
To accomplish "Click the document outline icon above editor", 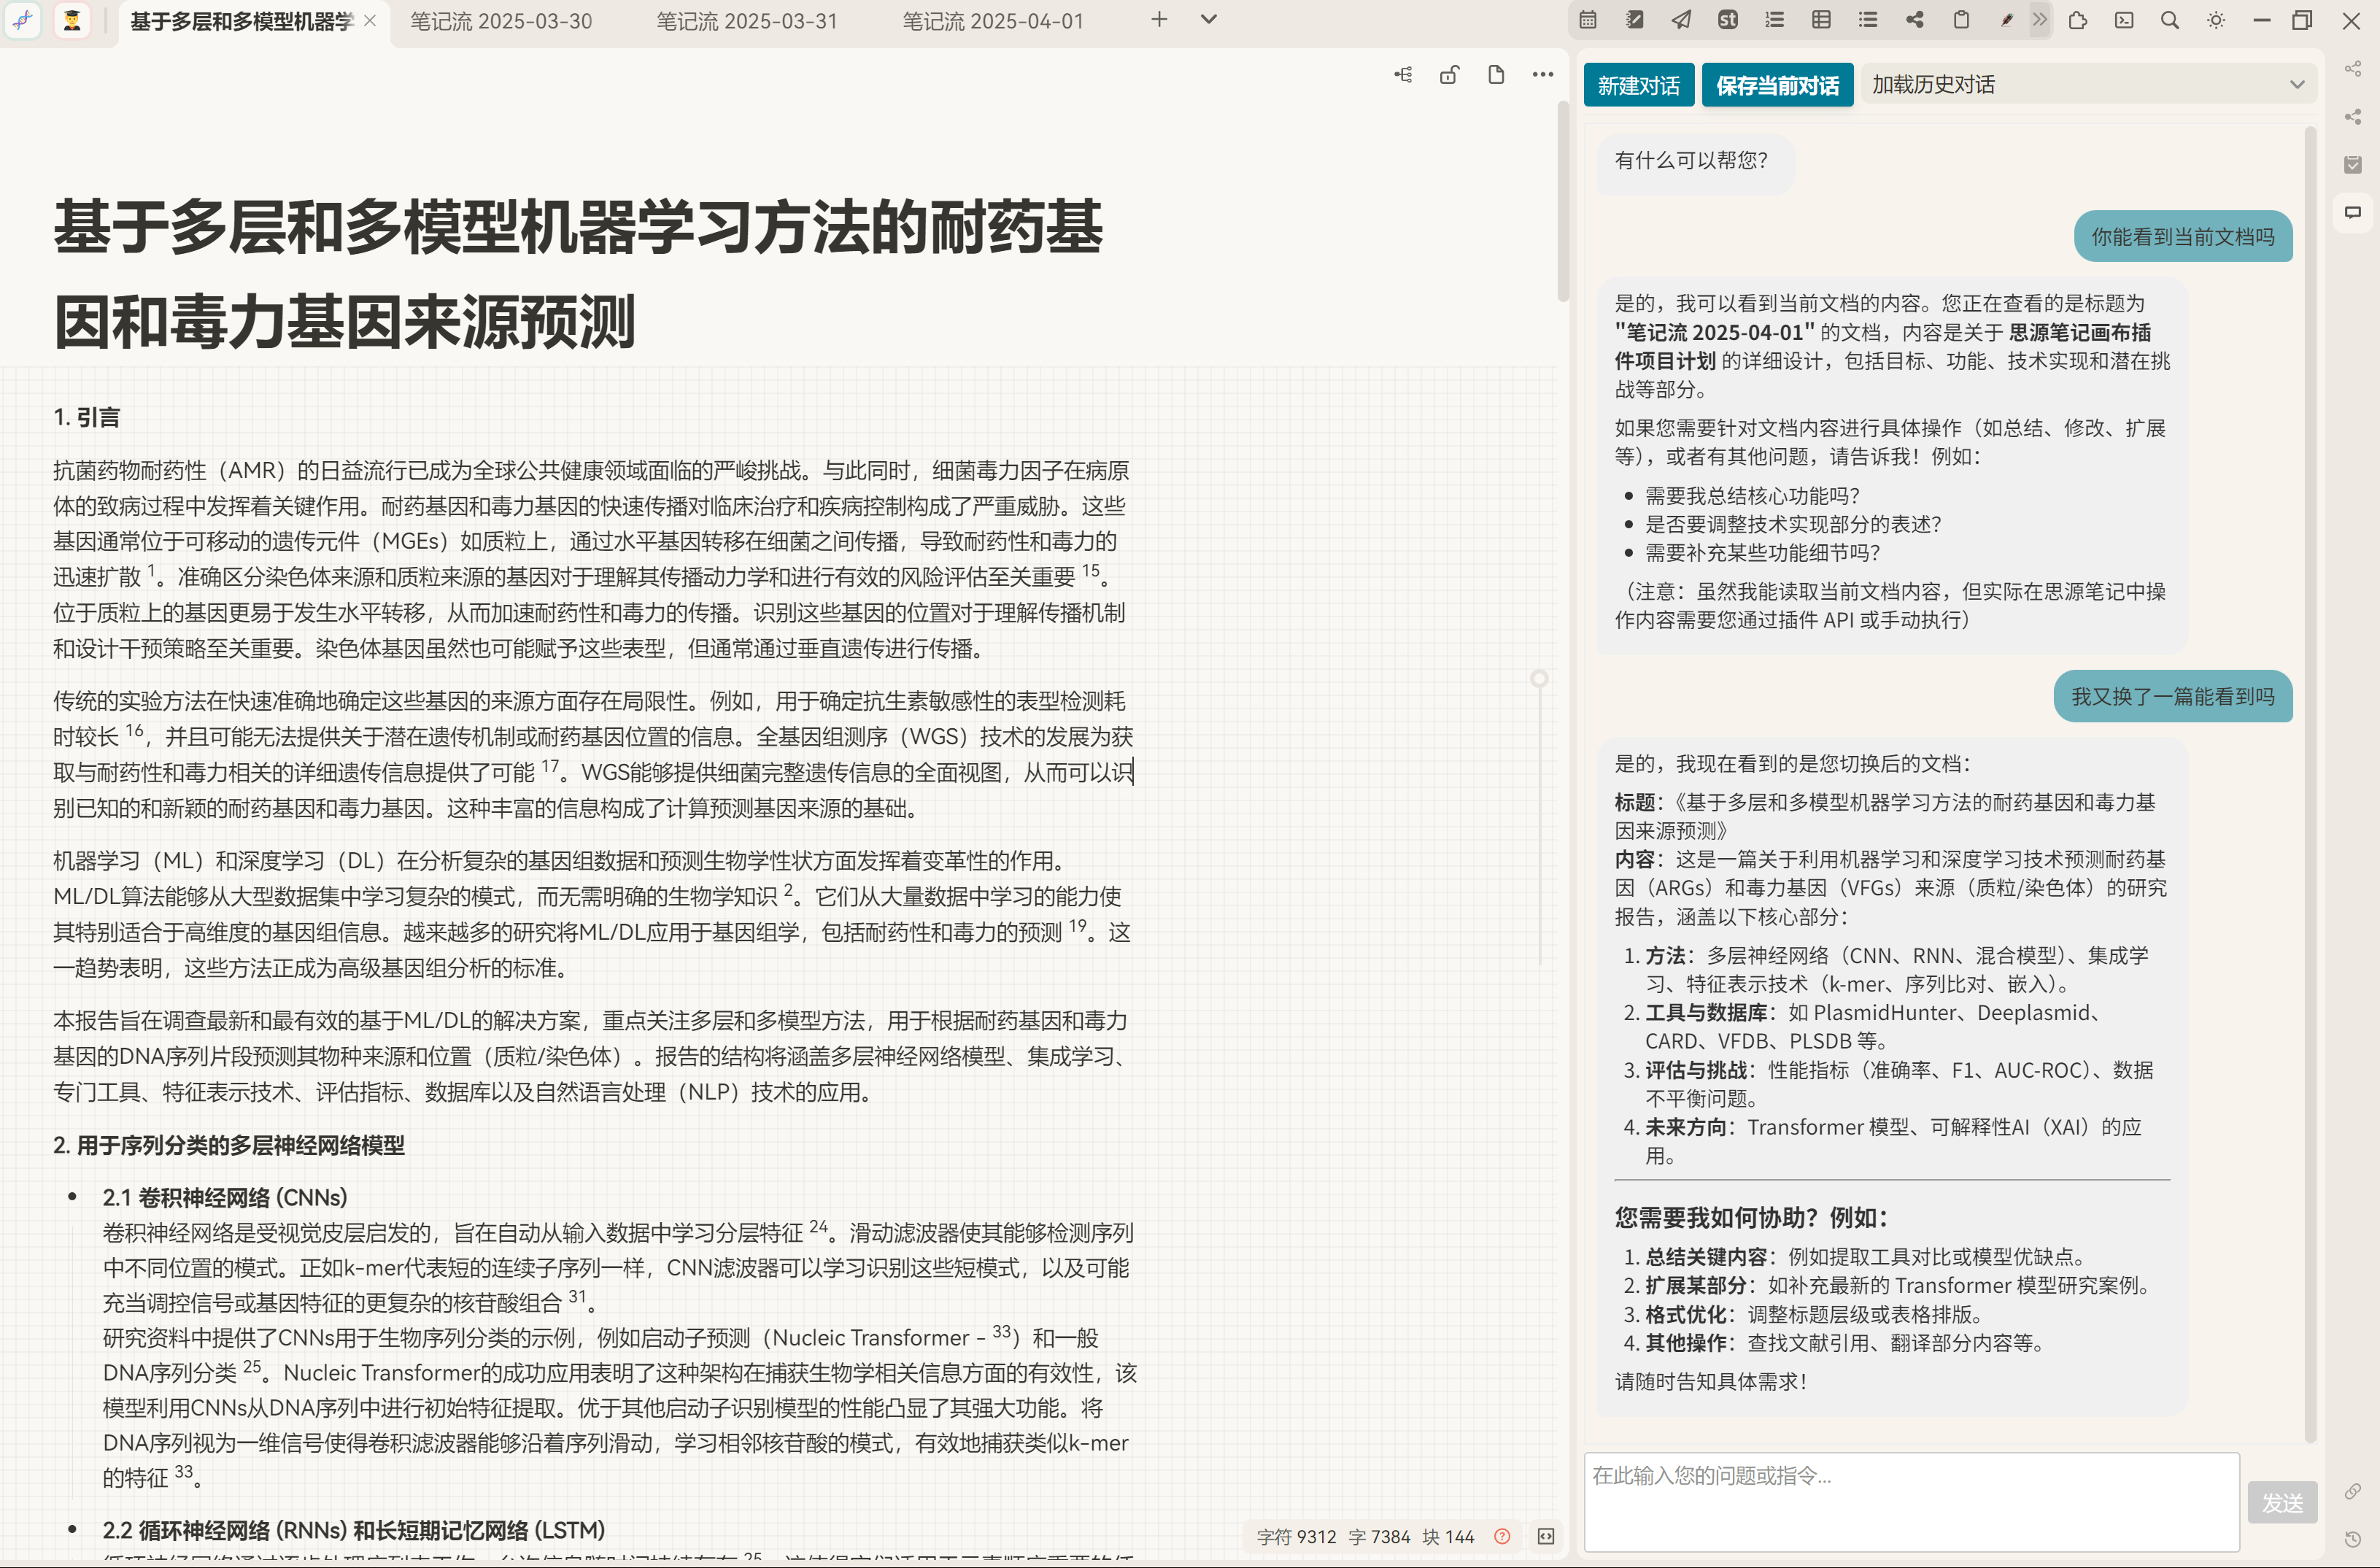I will point(1403,75).
